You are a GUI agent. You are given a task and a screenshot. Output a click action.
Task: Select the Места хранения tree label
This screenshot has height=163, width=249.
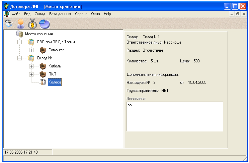click(39, 34)
